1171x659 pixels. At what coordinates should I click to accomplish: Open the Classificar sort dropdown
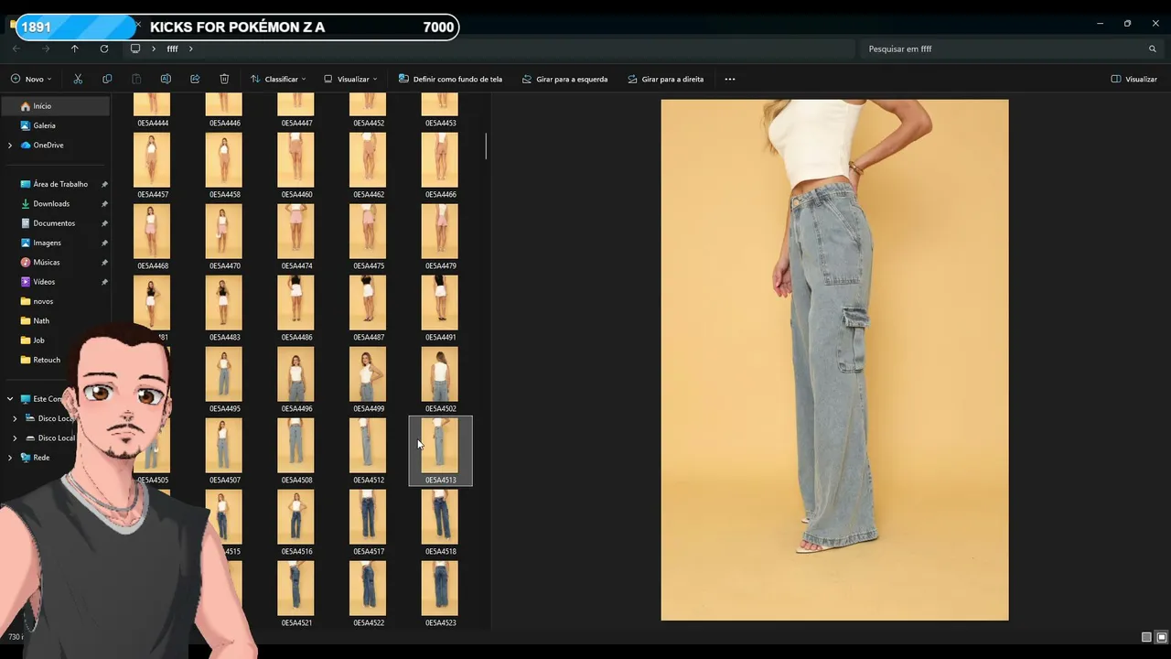tap(278, 79)
